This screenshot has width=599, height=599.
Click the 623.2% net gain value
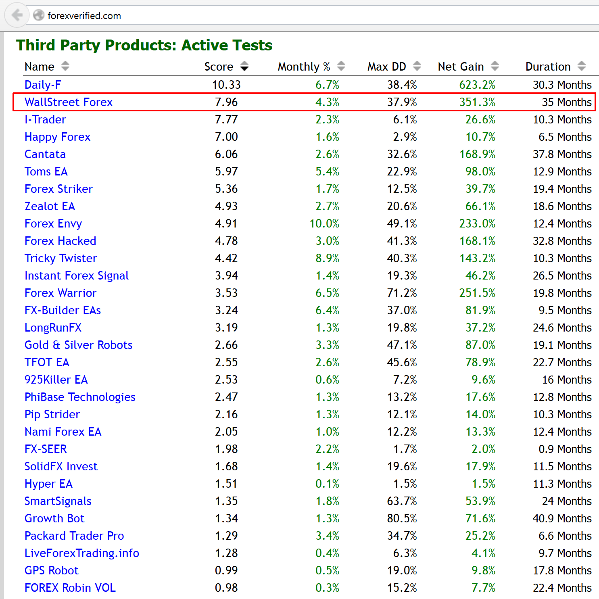pos(477,85)
